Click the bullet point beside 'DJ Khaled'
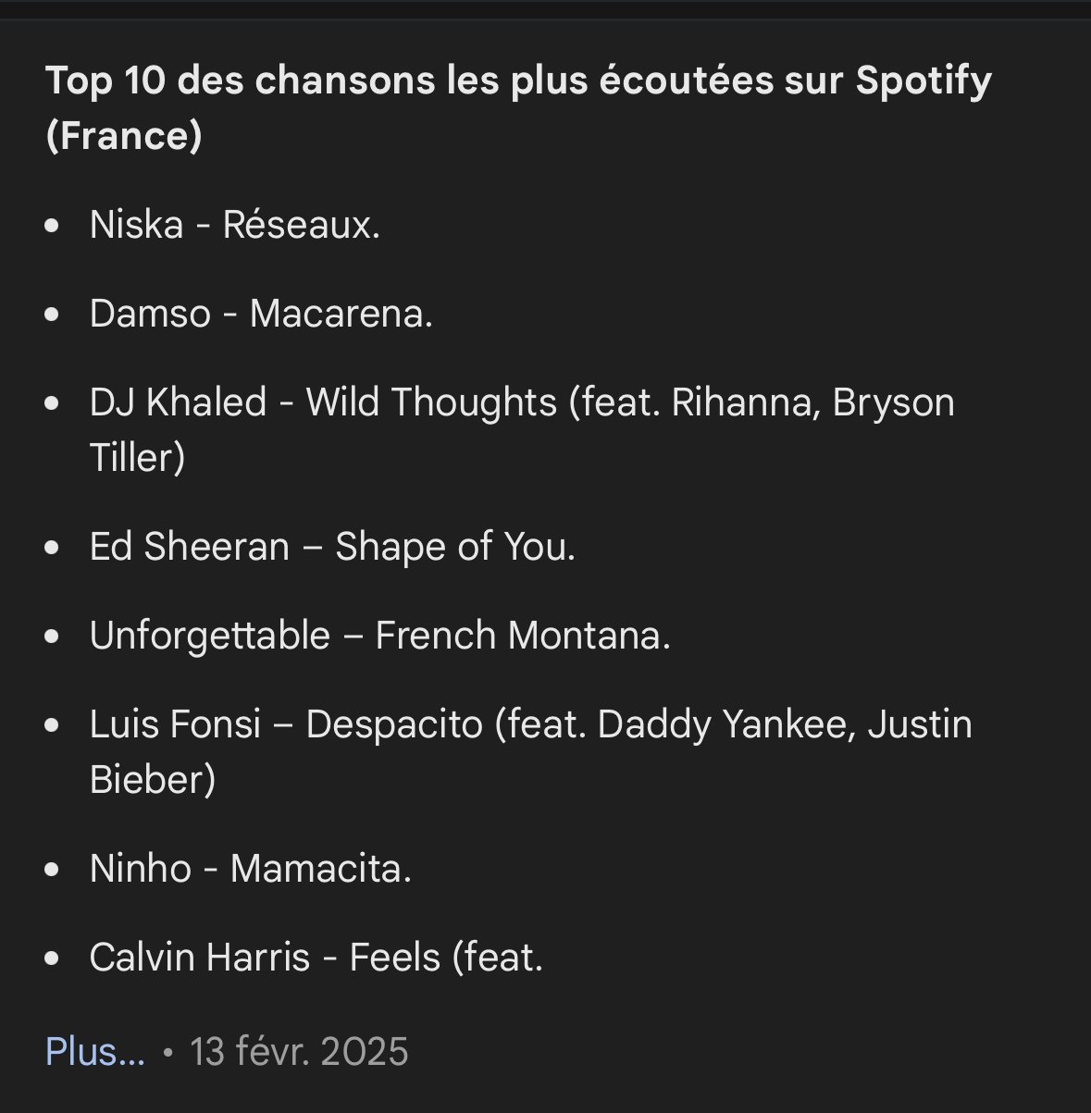 point(53,402)
